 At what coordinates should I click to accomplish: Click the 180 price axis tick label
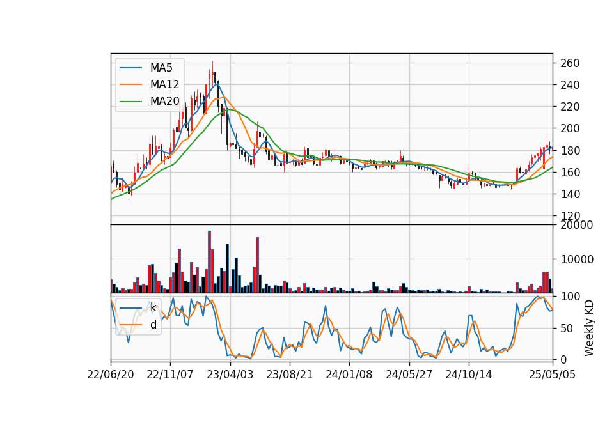coord(570,150)
